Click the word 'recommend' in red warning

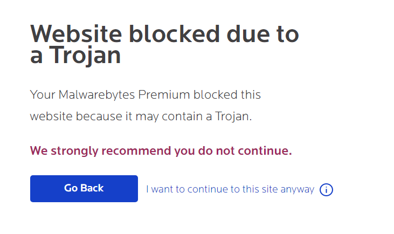136,151
